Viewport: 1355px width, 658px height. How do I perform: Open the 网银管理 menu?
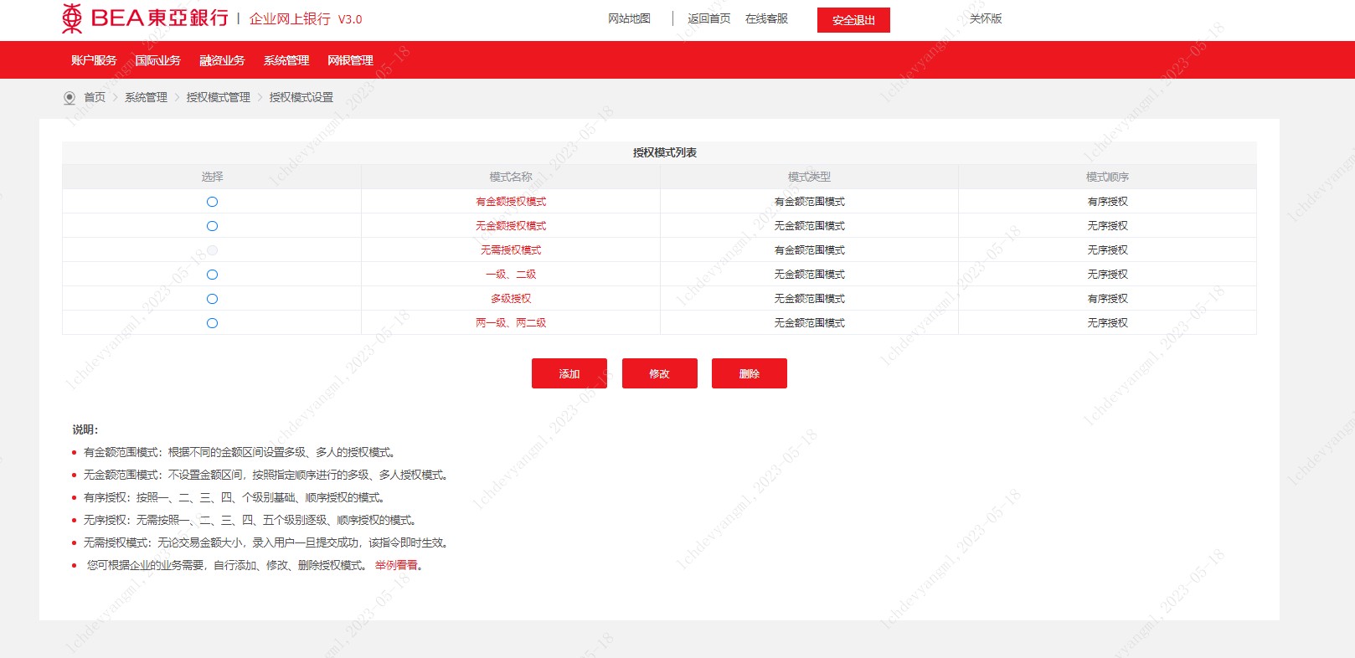coord(350,60)
